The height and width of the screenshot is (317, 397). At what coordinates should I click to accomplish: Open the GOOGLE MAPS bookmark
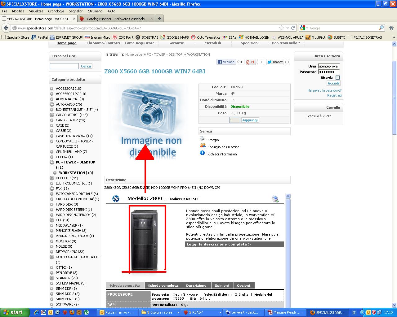coord(175,37)
